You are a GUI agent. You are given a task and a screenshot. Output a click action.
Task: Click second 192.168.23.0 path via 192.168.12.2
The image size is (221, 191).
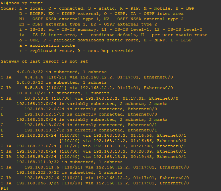123,141
